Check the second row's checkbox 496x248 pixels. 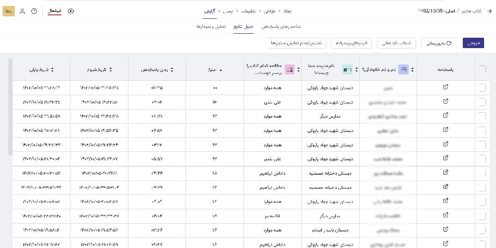[482, 102]
